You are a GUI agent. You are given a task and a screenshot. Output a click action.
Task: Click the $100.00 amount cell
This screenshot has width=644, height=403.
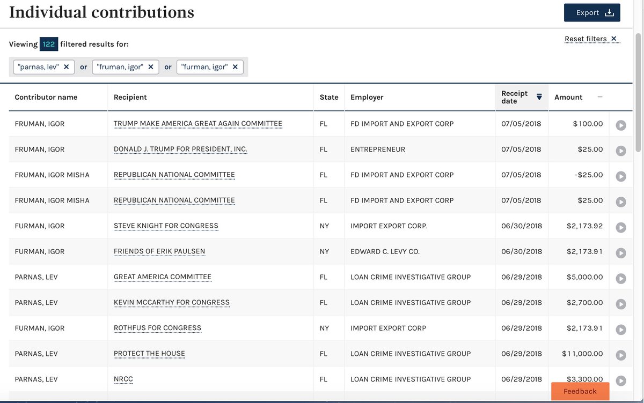[x=588, y=124]
